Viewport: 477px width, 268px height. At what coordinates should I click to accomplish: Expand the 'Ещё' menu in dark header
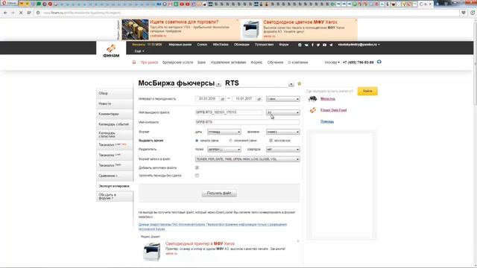pos(139,51)
